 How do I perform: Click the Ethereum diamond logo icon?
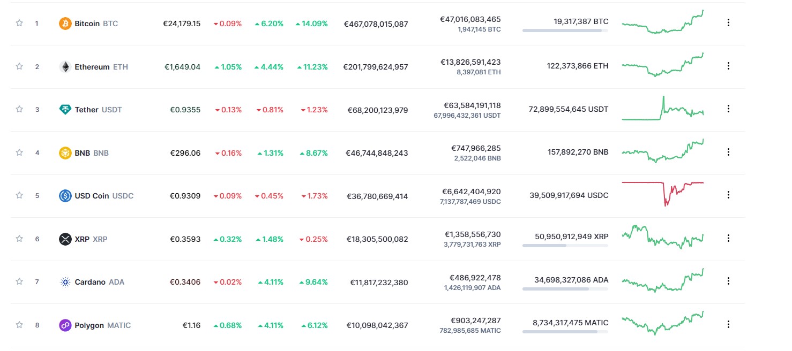click(65, 67)
